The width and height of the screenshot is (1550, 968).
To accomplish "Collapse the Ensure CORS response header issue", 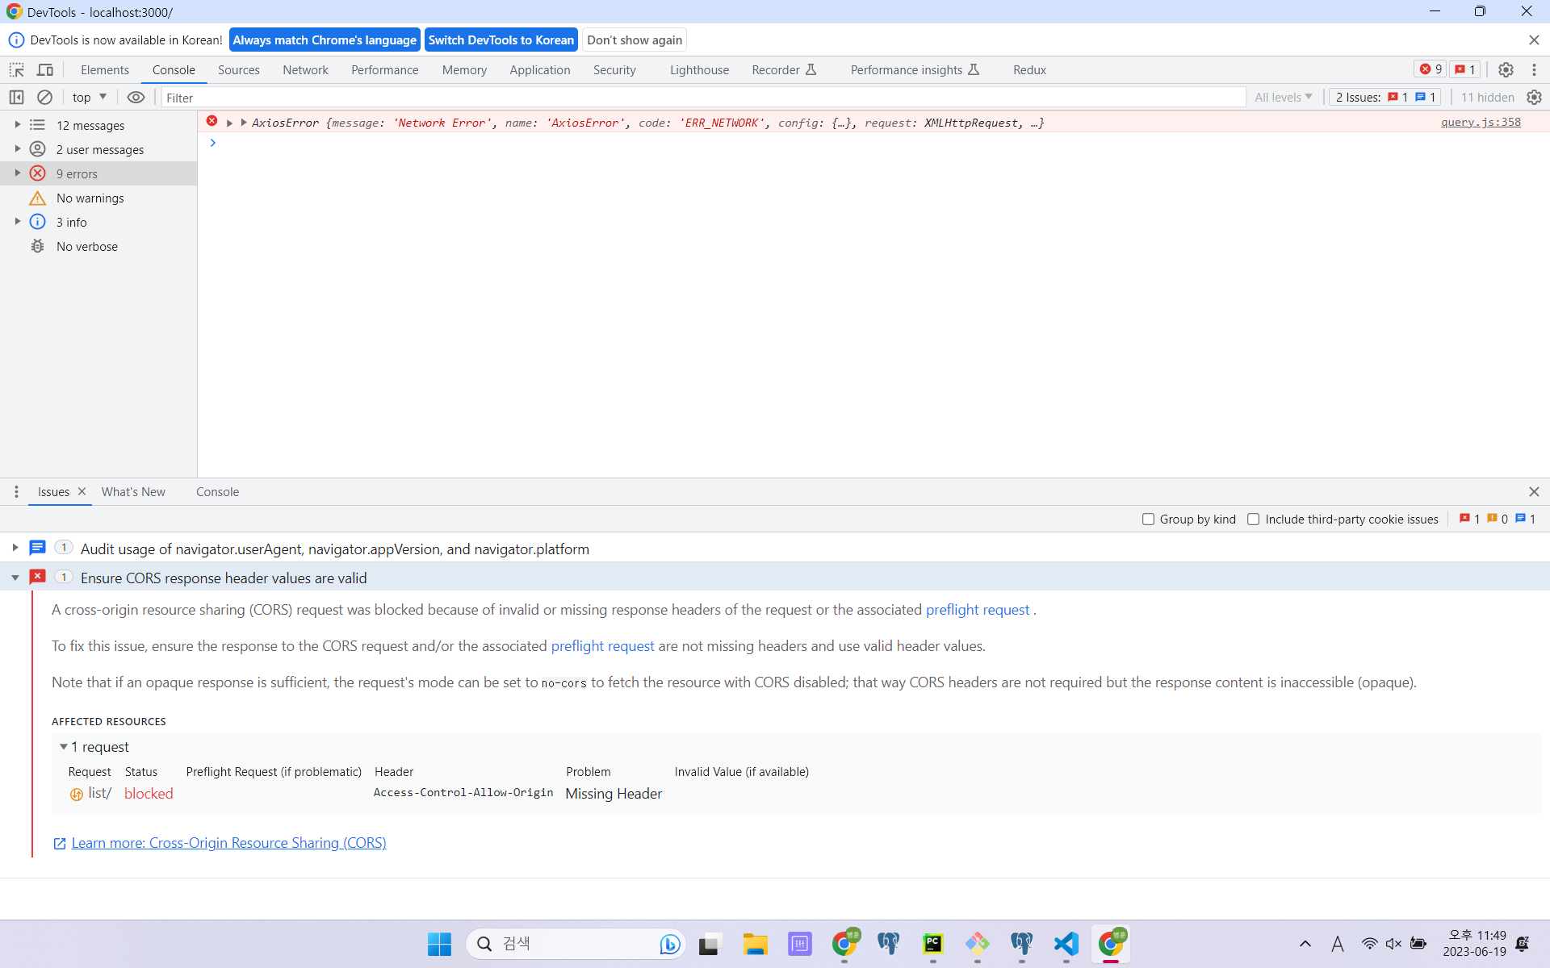I will 15,578.
